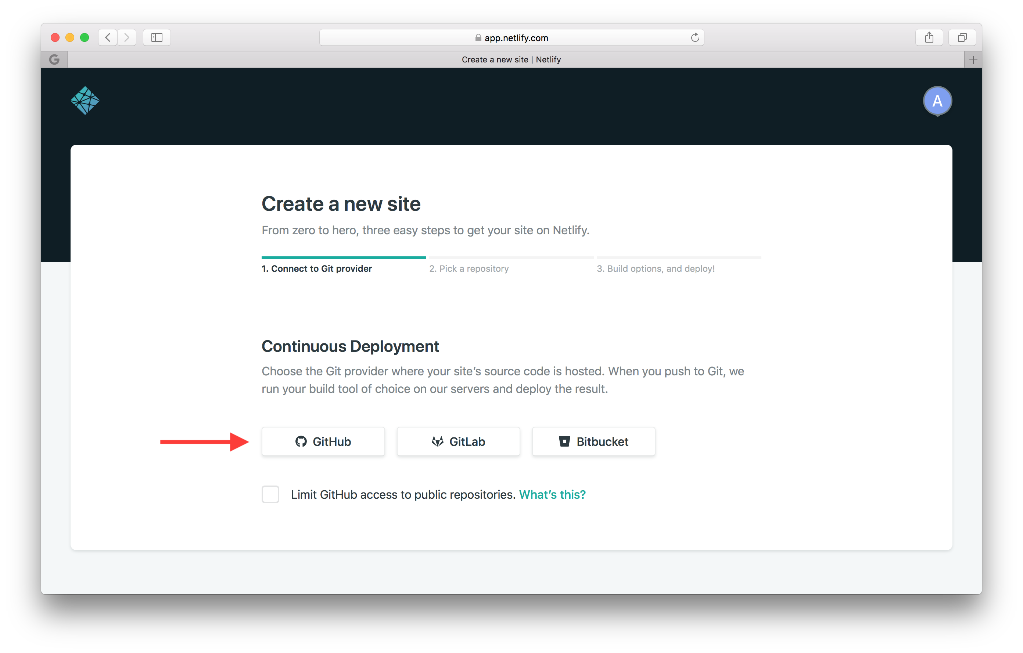Connect with the Bitbucket button
The width and height of the screenshot is (1023, 653).
(x=593, y=441)
